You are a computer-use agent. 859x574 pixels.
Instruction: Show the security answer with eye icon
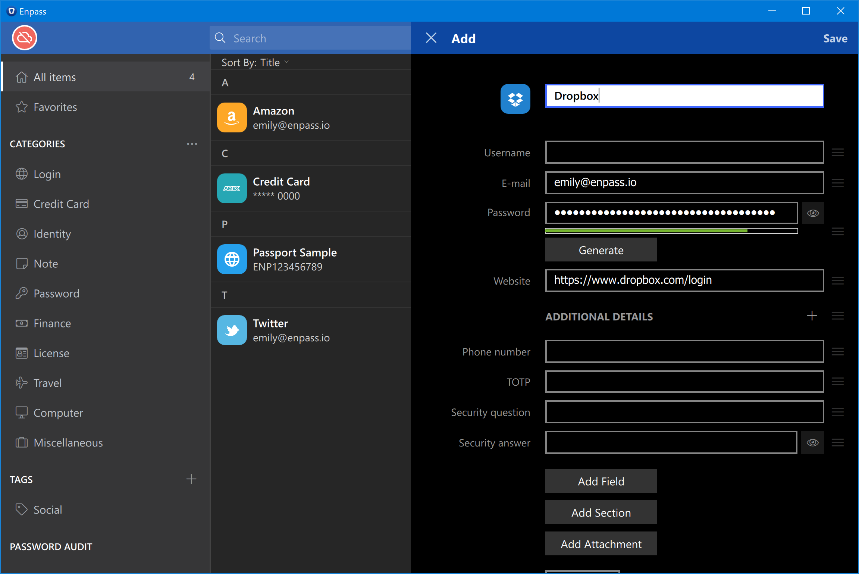pos(813,443)
